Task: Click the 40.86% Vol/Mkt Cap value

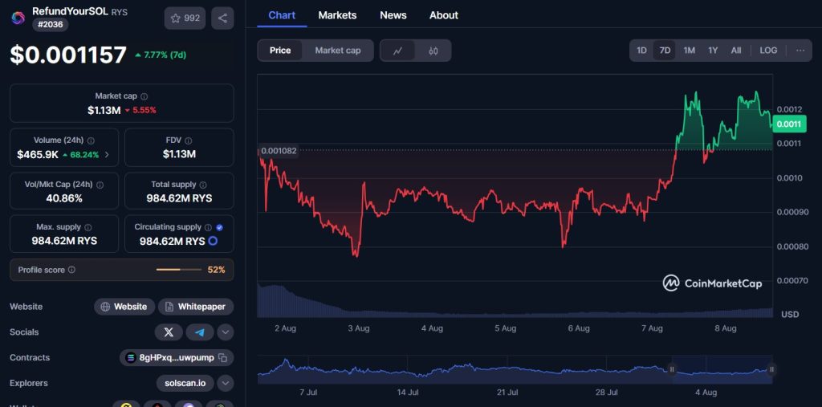Action: (x=64, y=199)
